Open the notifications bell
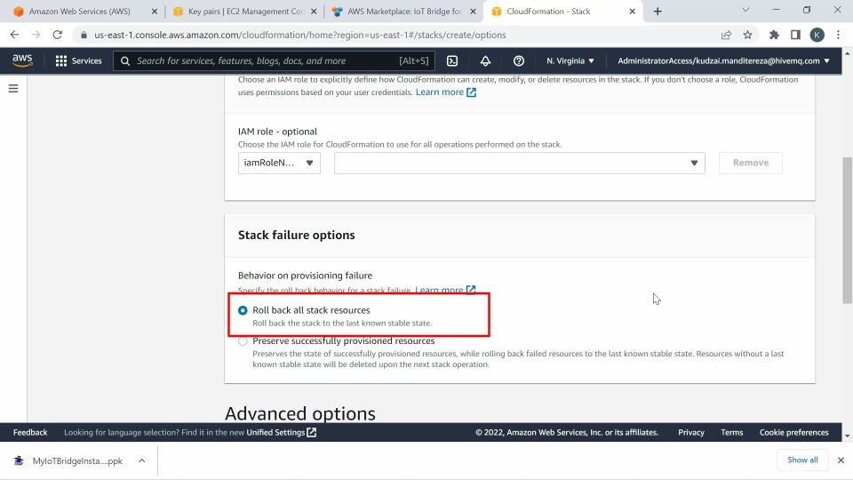This screenshot has width=853, height=480. (x=485, y=61)
